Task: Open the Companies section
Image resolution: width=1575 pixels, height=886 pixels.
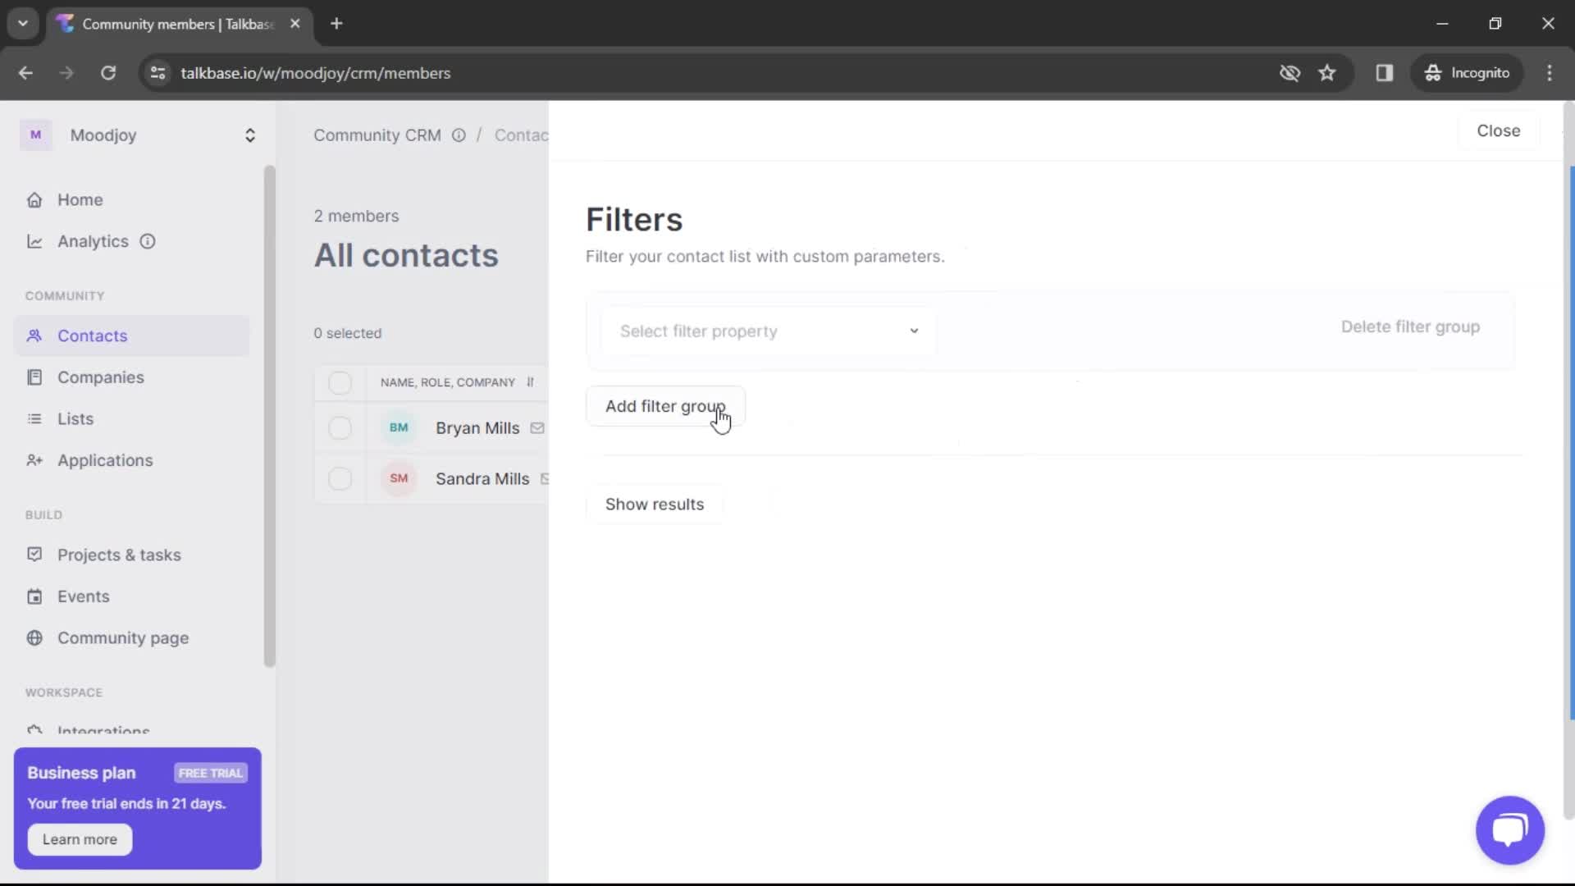Action: click(101, 377)
